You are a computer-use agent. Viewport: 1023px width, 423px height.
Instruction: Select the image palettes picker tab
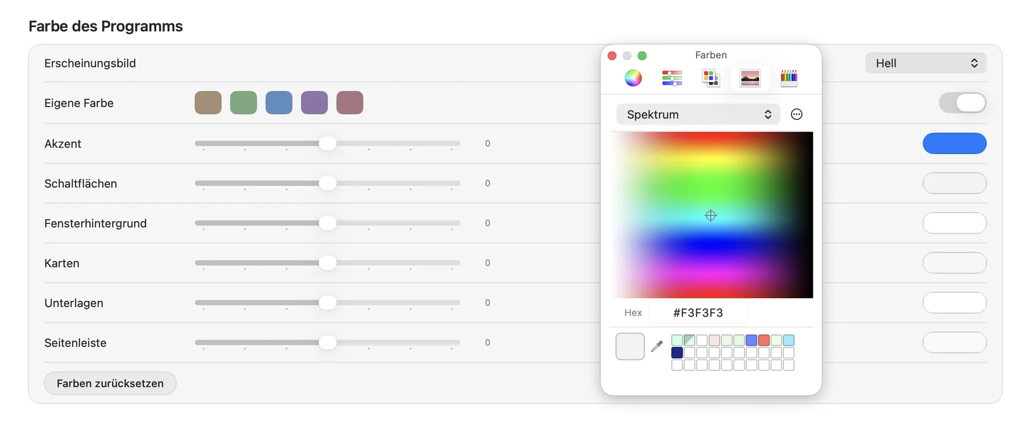(x=750, y=78)
